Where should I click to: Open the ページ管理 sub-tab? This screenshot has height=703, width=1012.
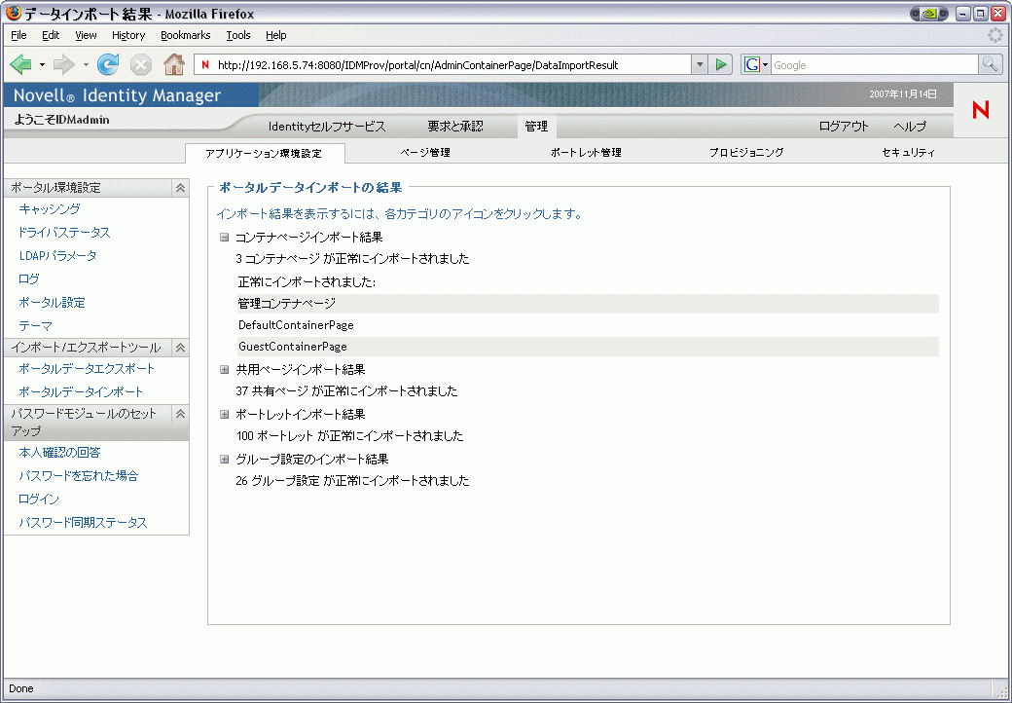tap(424, 152)
